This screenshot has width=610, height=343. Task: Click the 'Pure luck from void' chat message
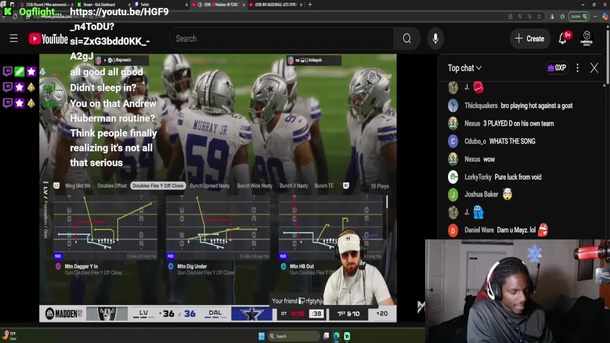tap(518, 177)
